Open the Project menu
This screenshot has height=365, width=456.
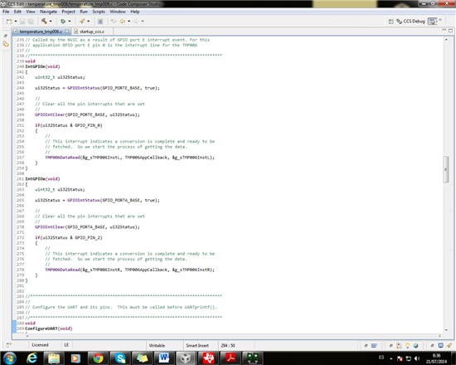(x=68, y=12)
